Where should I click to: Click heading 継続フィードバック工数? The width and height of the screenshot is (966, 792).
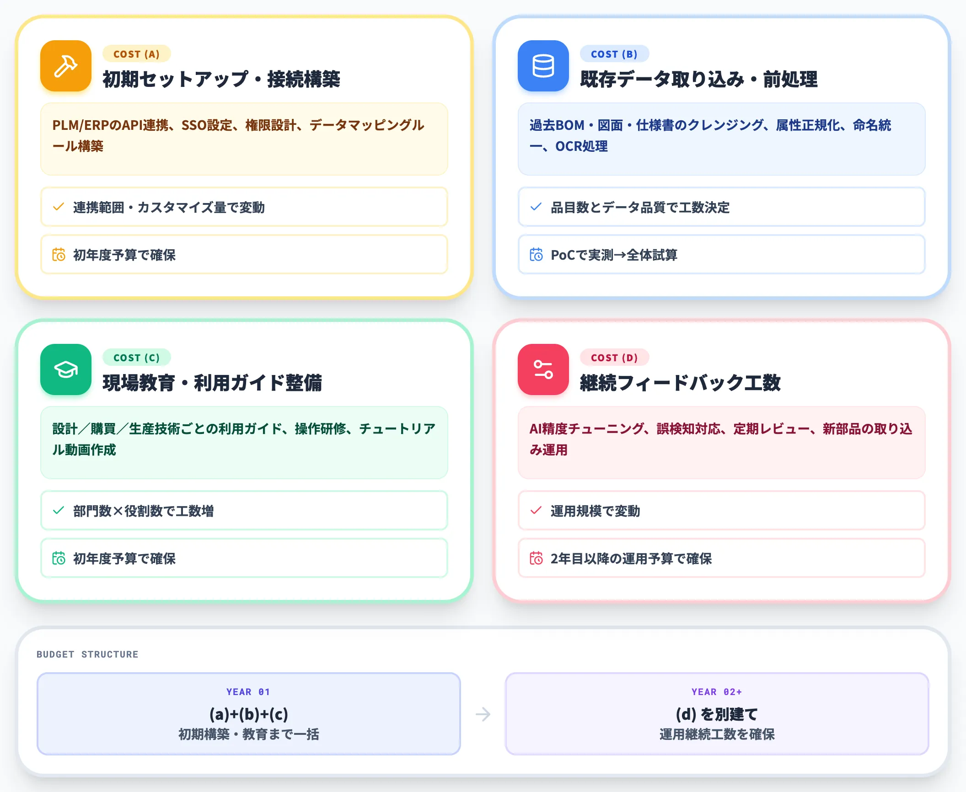point(681,383)
